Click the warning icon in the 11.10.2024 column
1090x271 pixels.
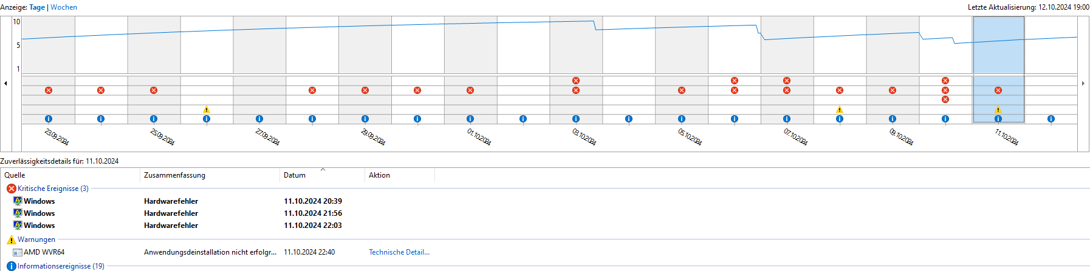(x=998, y=110)
